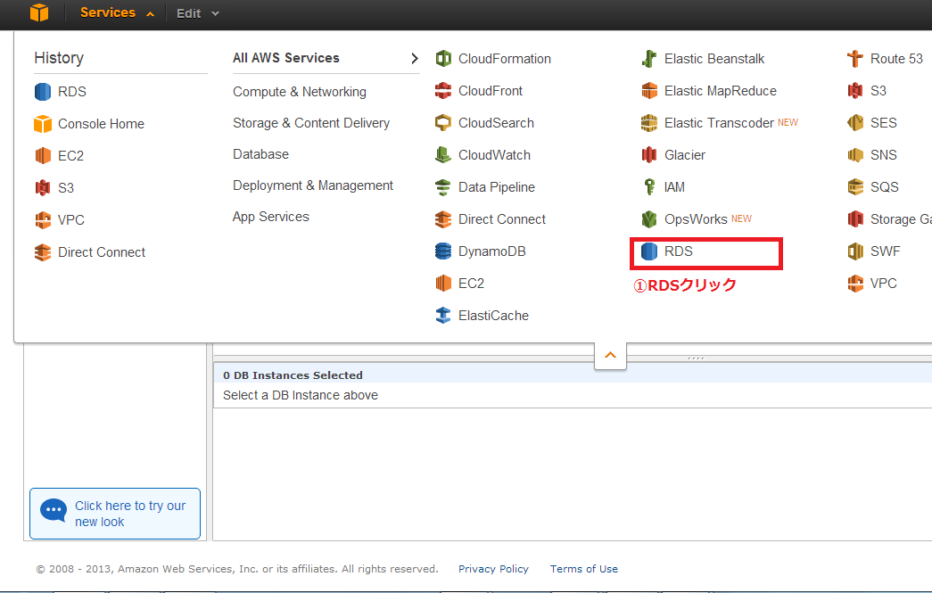Image resolution: width=932 pixels, height=593 pixels.
Task: Click the CloudWatch service icon
Action: [x=443, y=155]
